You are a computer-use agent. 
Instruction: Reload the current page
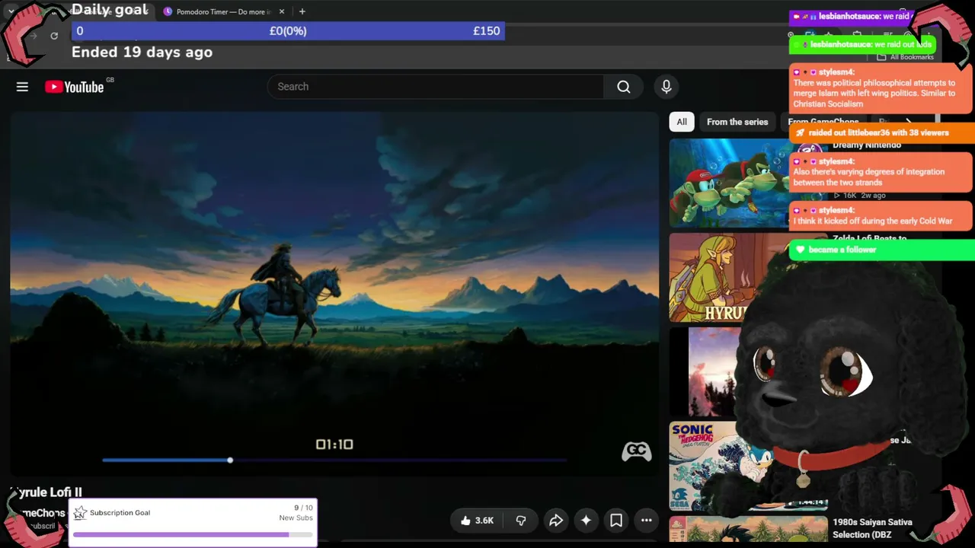click(54, 36)
